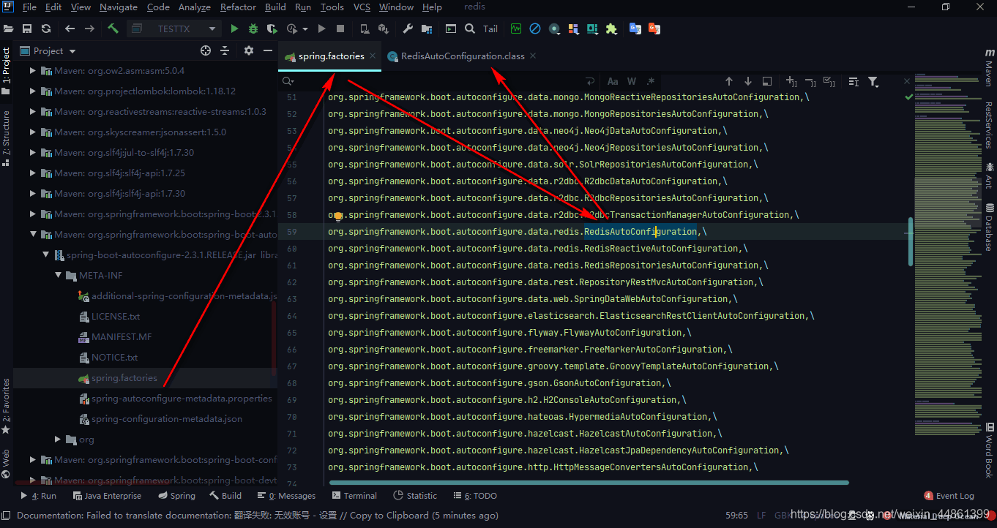Navigate Back with the left arrow
Image resolution: width=997 pixels, height=528 pixels.
[x=70, y=29]
